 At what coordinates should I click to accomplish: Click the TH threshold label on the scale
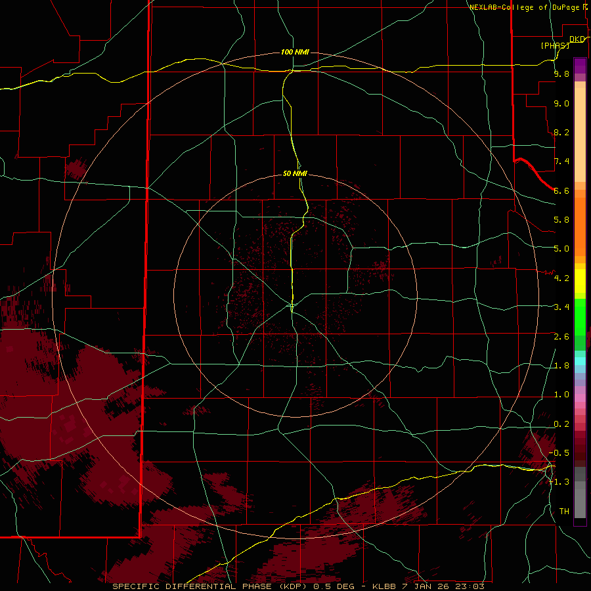point(564,512)
